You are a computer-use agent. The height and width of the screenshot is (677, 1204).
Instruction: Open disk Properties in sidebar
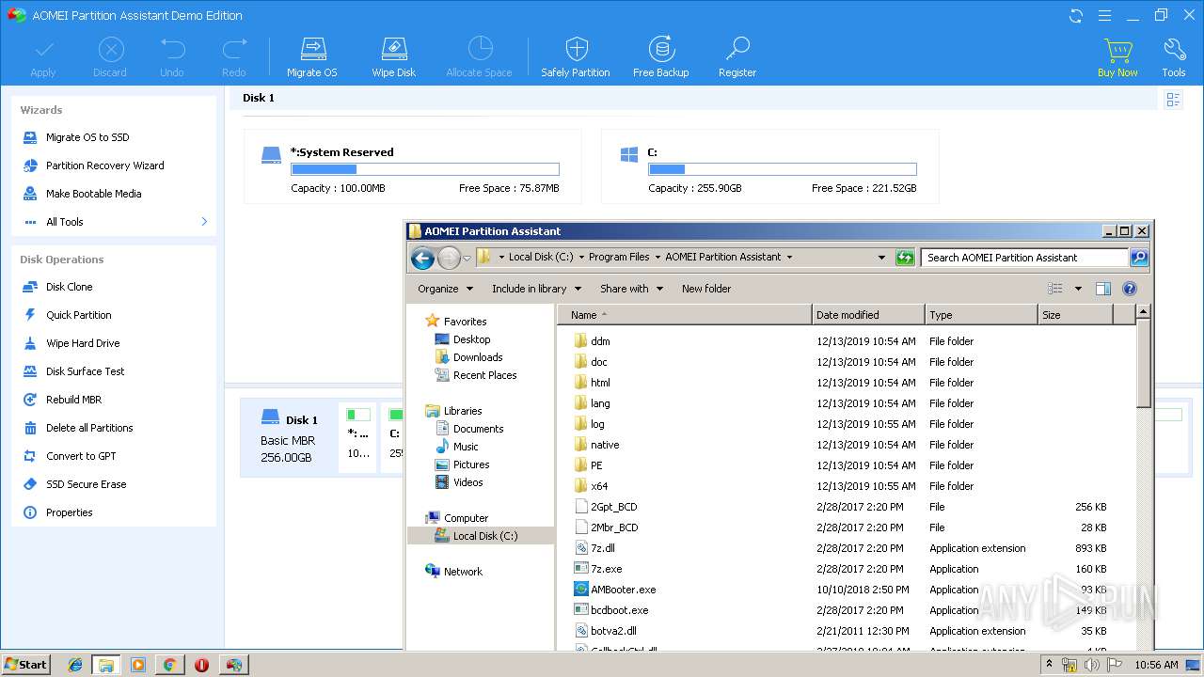(x=70, y=512)
